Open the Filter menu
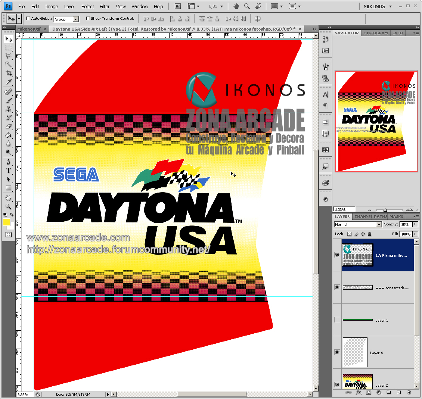Screen dimensions: 422x399 pos(105,6)
